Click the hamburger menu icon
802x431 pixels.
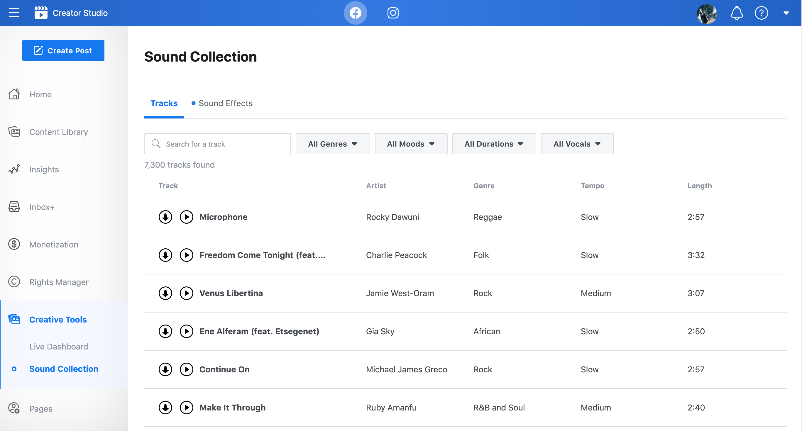click(15, 13)
